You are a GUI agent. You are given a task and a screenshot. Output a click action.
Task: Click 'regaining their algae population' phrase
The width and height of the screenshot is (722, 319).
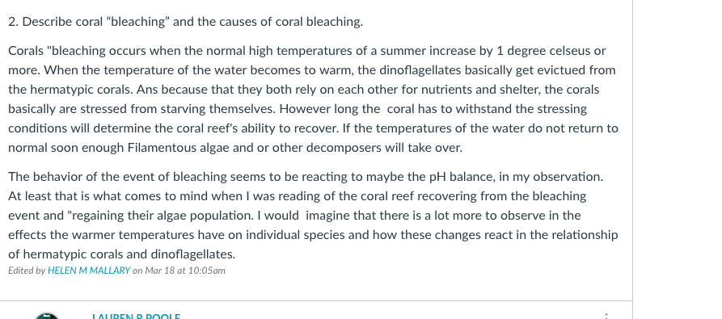coord(162,216)
